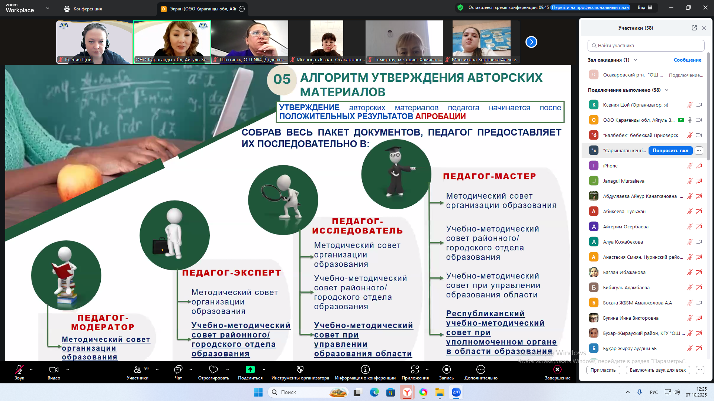Select the Conference tab at top
The width and height of the screenshot is (714, 401).
[83, 9]
